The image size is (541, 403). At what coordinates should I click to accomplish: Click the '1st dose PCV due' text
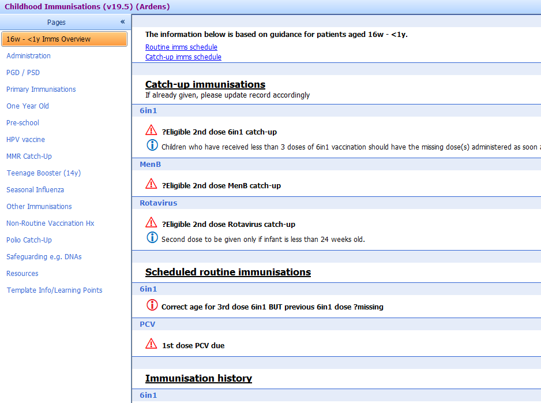tap(193, 346)
